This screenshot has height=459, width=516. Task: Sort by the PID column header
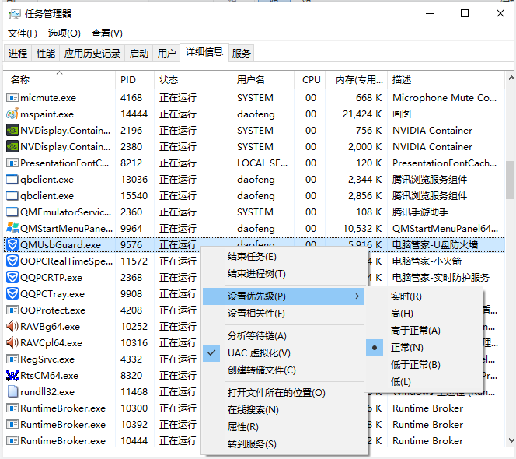[134, 80]
